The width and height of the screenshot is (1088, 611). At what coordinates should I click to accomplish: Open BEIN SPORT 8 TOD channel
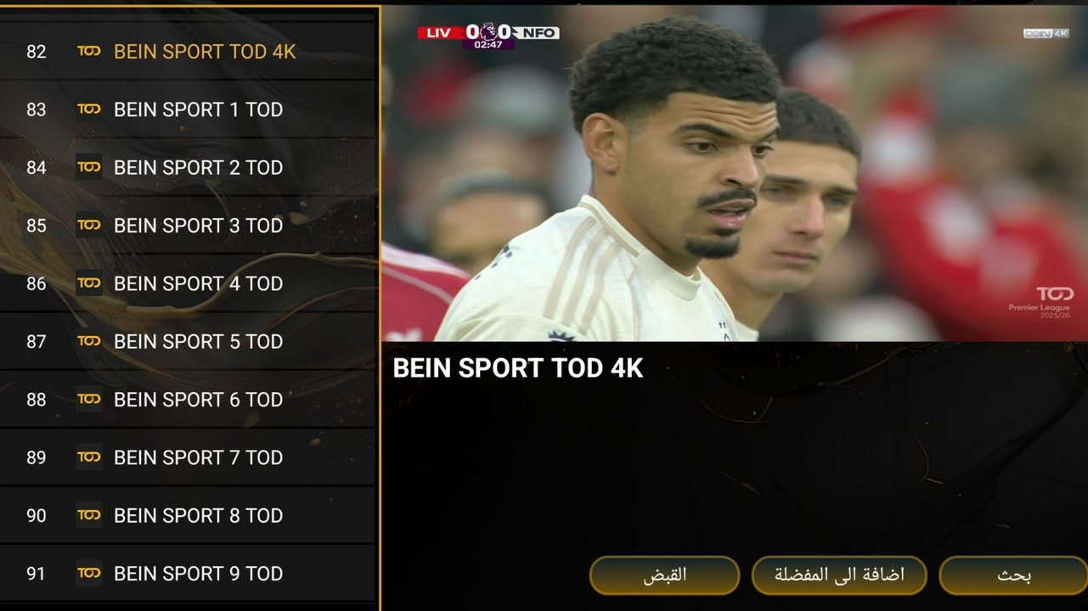pyautogui.click(x=187, y=515)
